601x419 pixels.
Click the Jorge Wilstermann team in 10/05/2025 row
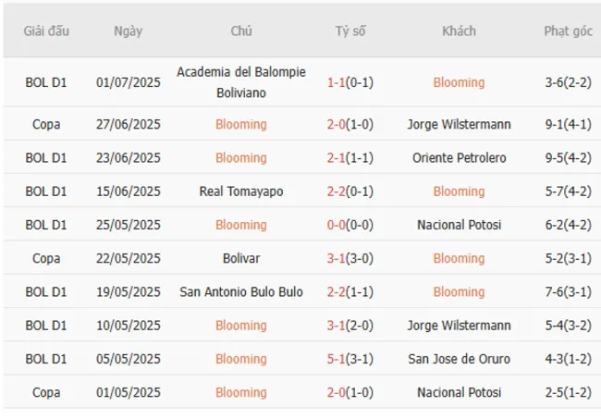[x=459, y=326]
